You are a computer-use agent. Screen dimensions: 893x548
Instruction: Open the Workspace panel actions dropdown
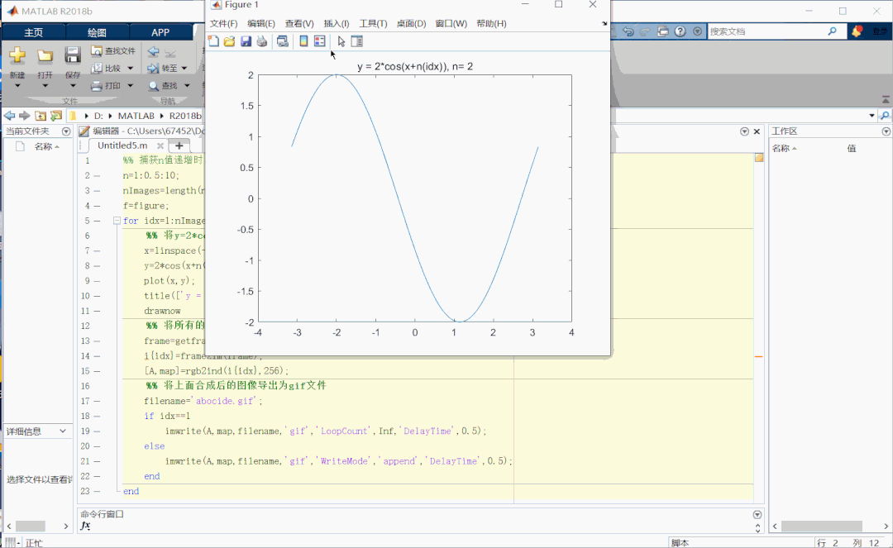click(886, 131)
